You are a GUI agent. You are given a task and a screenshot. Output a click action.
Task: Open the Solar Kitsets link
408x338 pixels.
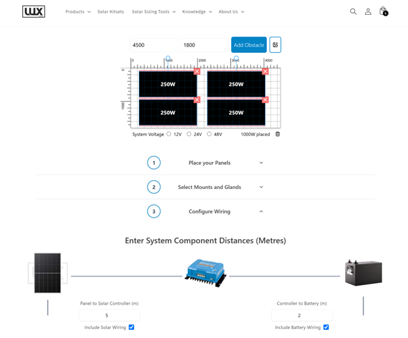click(110, 12)
